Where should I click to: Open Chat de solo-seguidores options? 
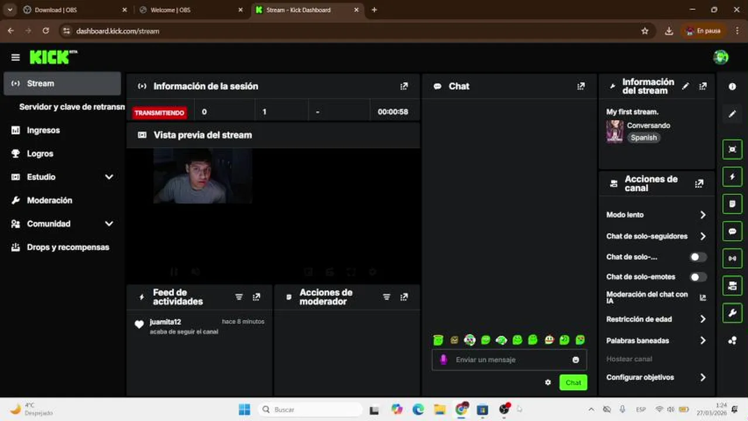[x=656, y=236]
